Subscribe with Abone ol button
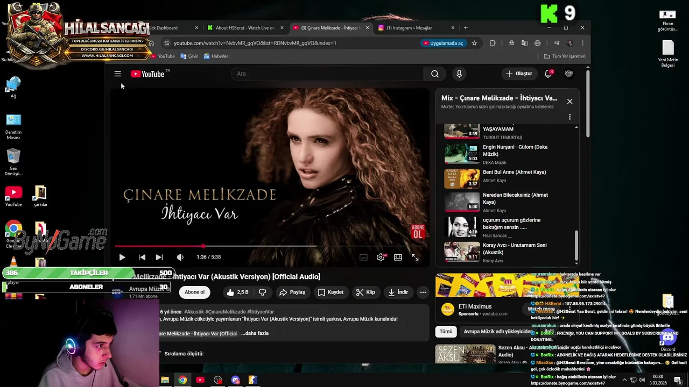The image size is (689, 387). tap(194, 292)
